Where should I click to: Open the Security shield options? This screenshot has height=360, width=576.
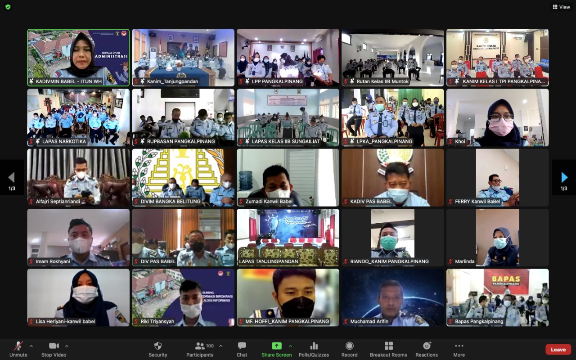pos(157,349)
